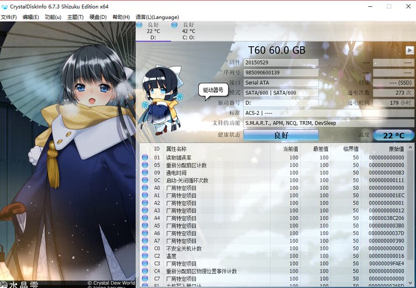Click the SATA/600 transfer mode field

[281, 93]
